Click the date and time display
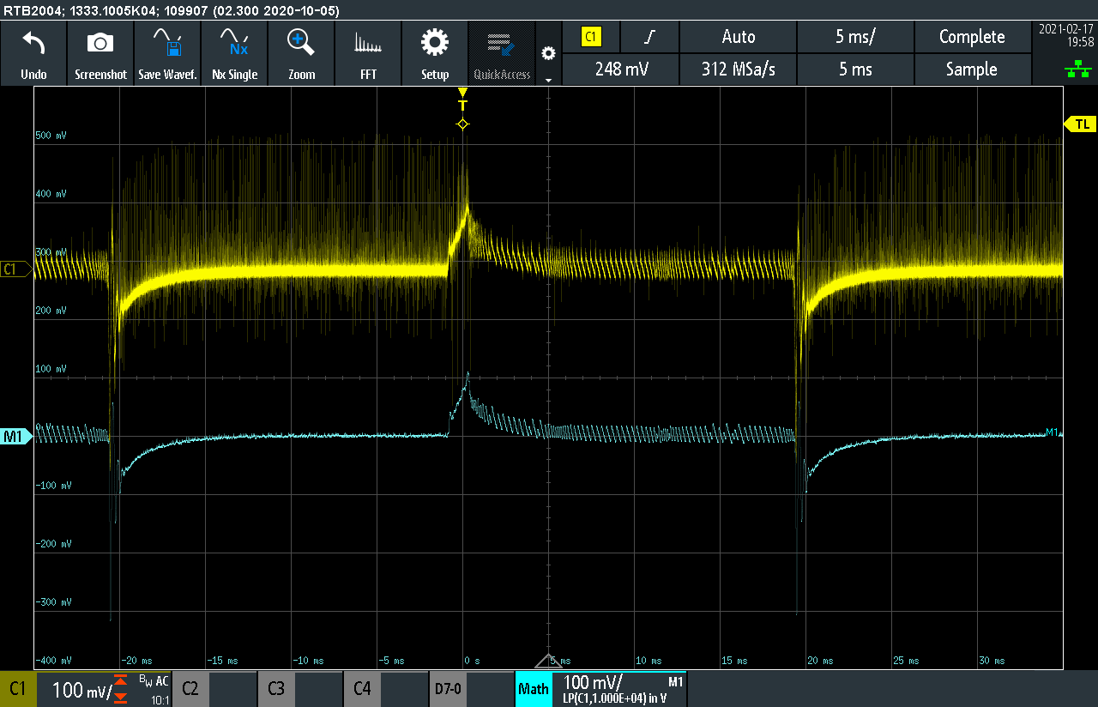This screenshot has width=1098, height=707. 1065,35
